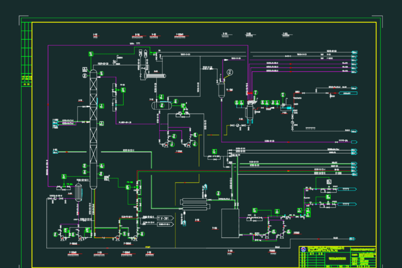Select the three stacked horizontal exchangers

[x=195, y=205]
